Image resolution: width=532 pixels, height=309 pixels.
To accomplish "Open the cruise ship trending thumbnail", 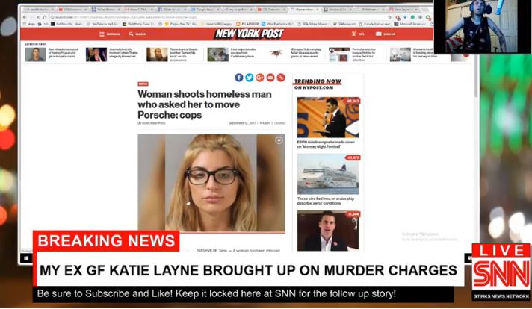I will (x=328, y=174).
